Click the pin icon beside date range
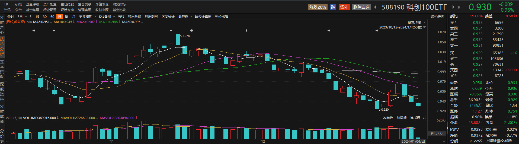The image size is (519, 144). [425, 27]
